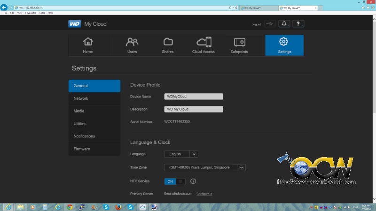Select the General settings tab
The width and height of the screenshot is (376, 211).
pos(94,86)
